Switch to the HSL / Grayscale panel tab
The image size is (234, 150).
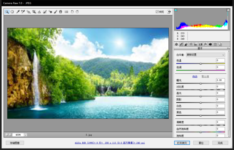191,44
